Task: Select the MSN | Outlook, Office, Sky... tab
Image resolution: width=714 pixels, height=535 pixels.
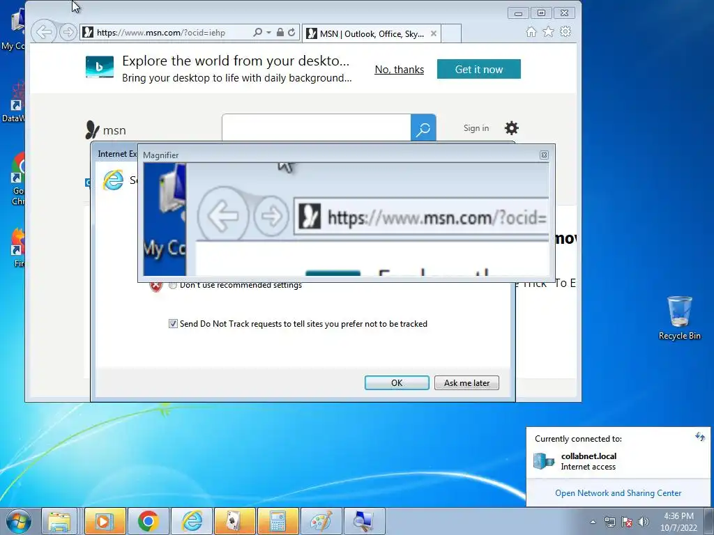Action: 371,33
